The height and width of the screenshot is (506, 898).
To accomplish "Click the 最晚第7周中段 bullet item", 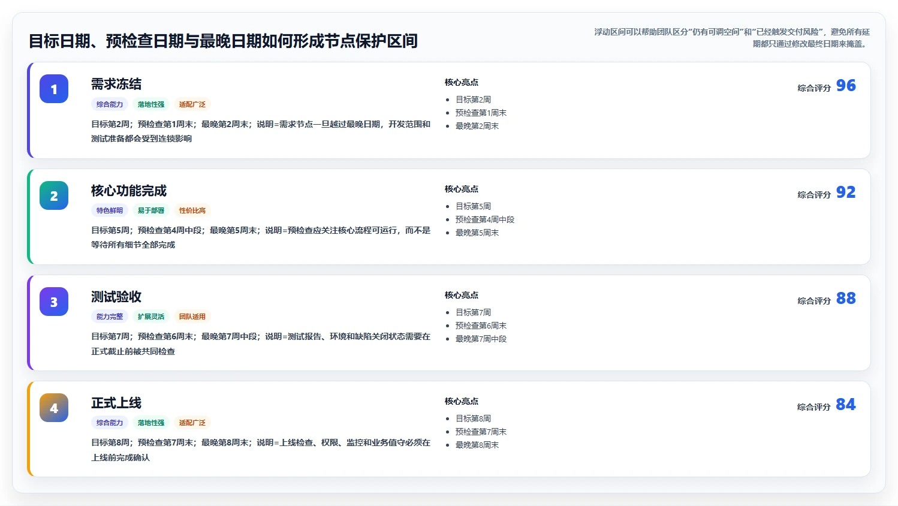I will pos(481,339).
